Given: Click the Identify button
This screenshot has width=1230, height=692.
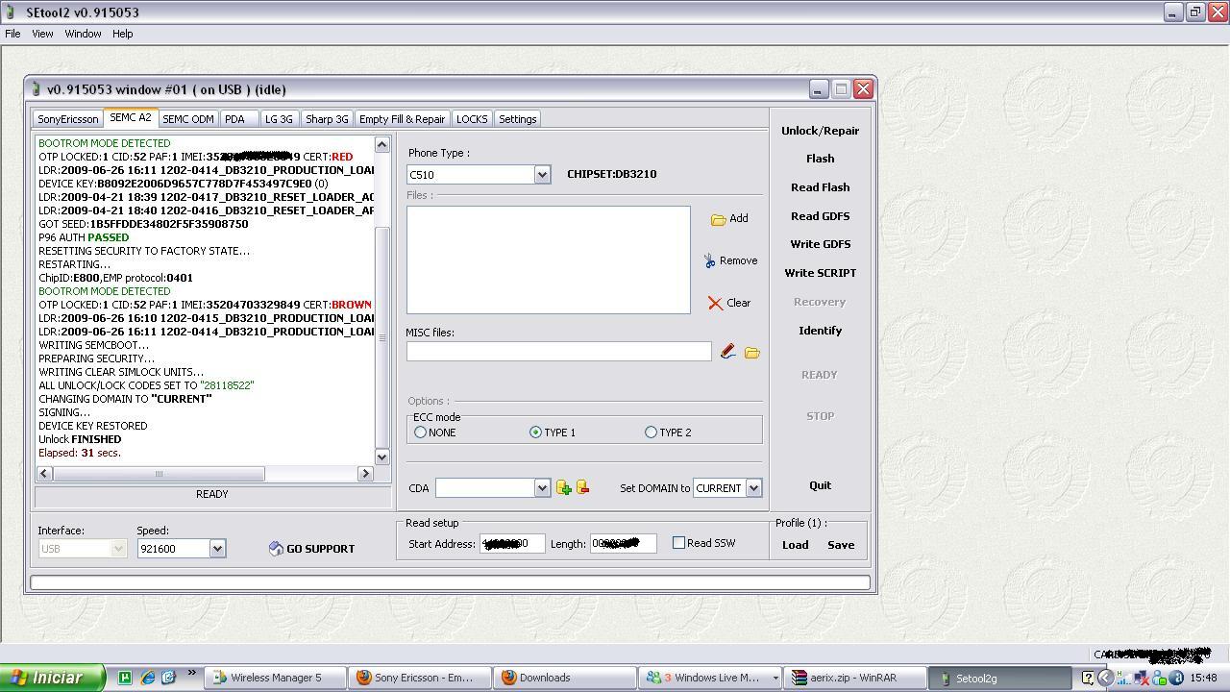Looking at the screenshot, I should [x=820, y=331].
